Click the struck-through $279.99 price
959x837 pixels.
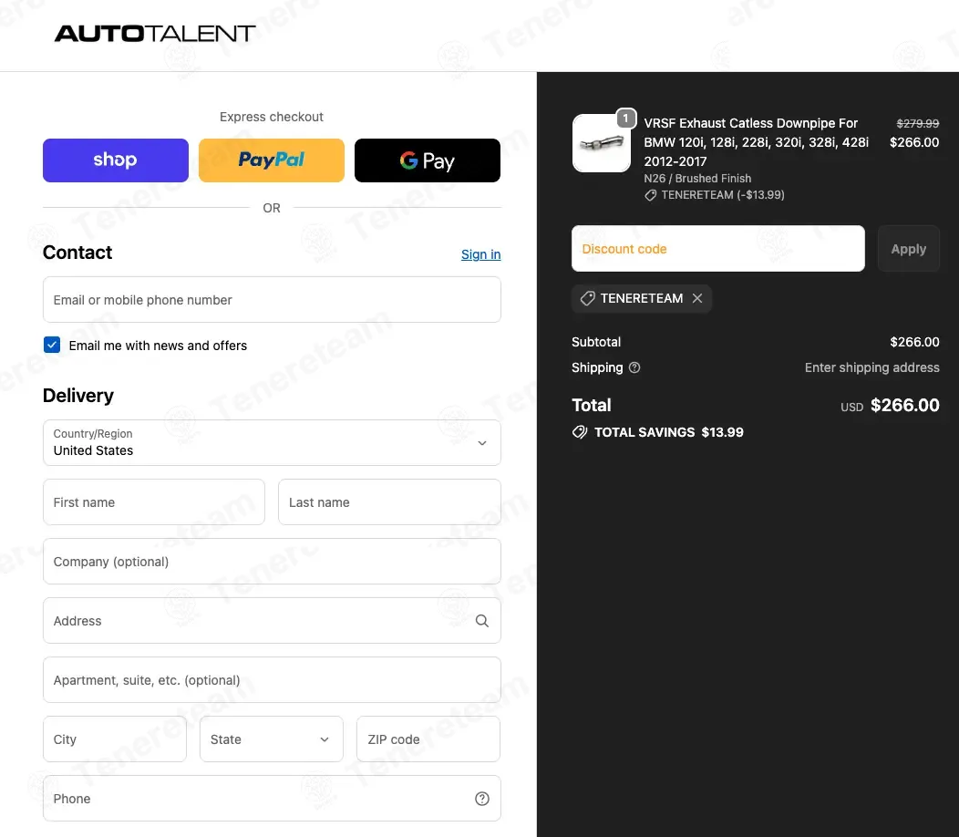pyautogui.click(x=917, y=124)
